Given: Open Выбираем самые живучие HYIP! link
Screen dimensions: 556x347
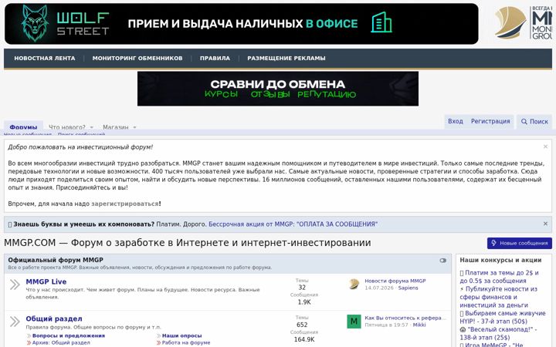Looking at the screenshot, I should pos(503,317).
